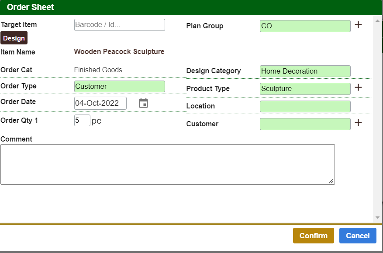The width and height of the screenshot is (383, 253).
Task: Select the Design Category Home Decoration field
Action: click(x=305, y=71)
